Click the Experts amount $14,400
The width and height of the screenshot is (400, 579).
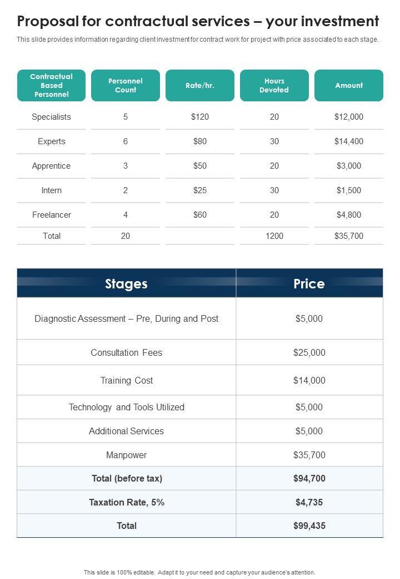click(349, 141)
